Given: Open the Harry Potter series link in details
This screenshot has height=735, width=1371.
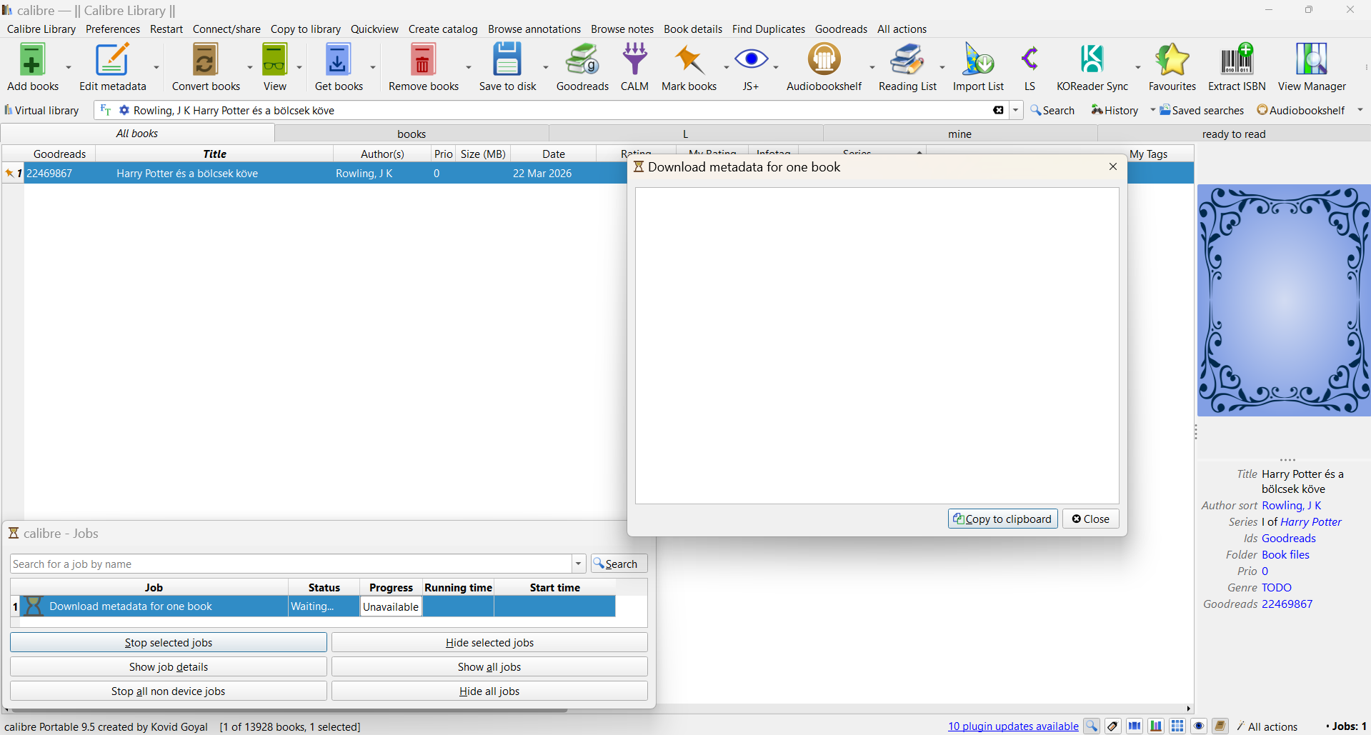Looking at the screenshot, I should point(1311,521).
